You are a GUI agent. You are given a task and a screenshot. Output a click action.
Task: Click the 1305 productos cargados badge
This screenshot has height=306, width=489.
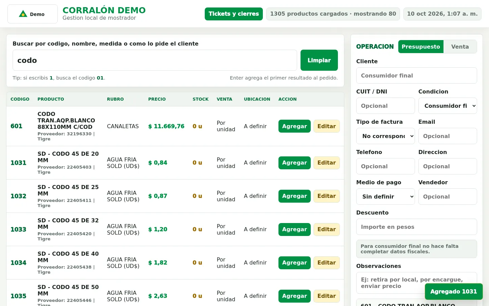(x=333, y=14)
